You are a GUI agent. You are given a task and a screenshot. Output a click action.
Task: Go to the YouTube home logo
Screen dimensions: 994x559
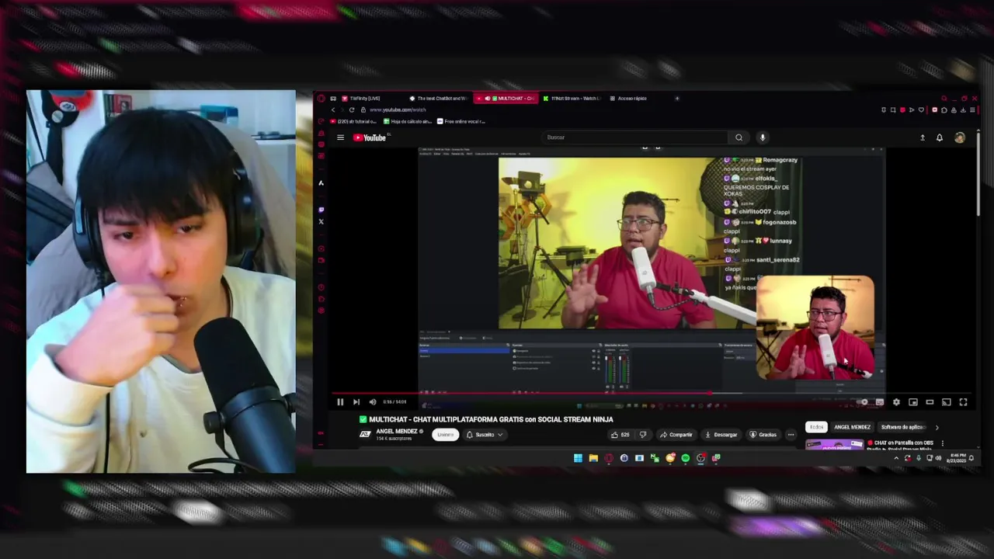370,137
